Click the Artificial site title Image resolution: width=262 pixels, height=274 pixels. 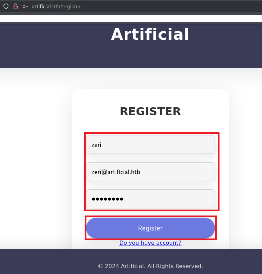(x=150, y=34)
